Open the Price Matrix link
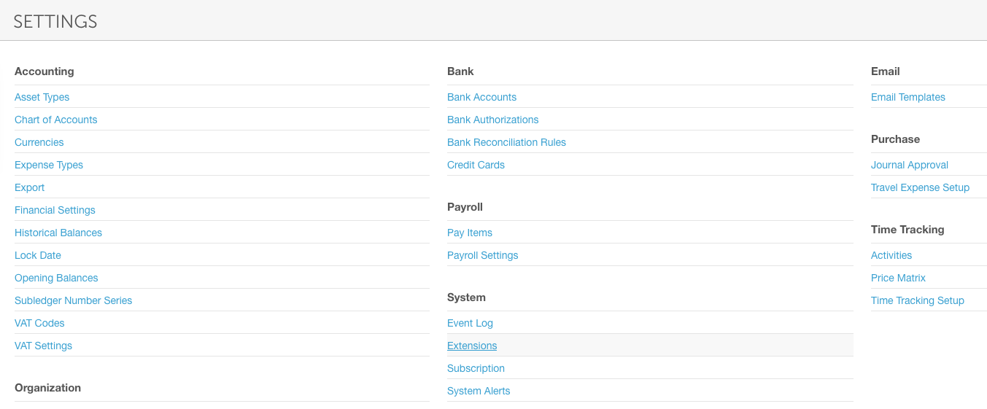 pyautogui.click(x=898, y=278)
